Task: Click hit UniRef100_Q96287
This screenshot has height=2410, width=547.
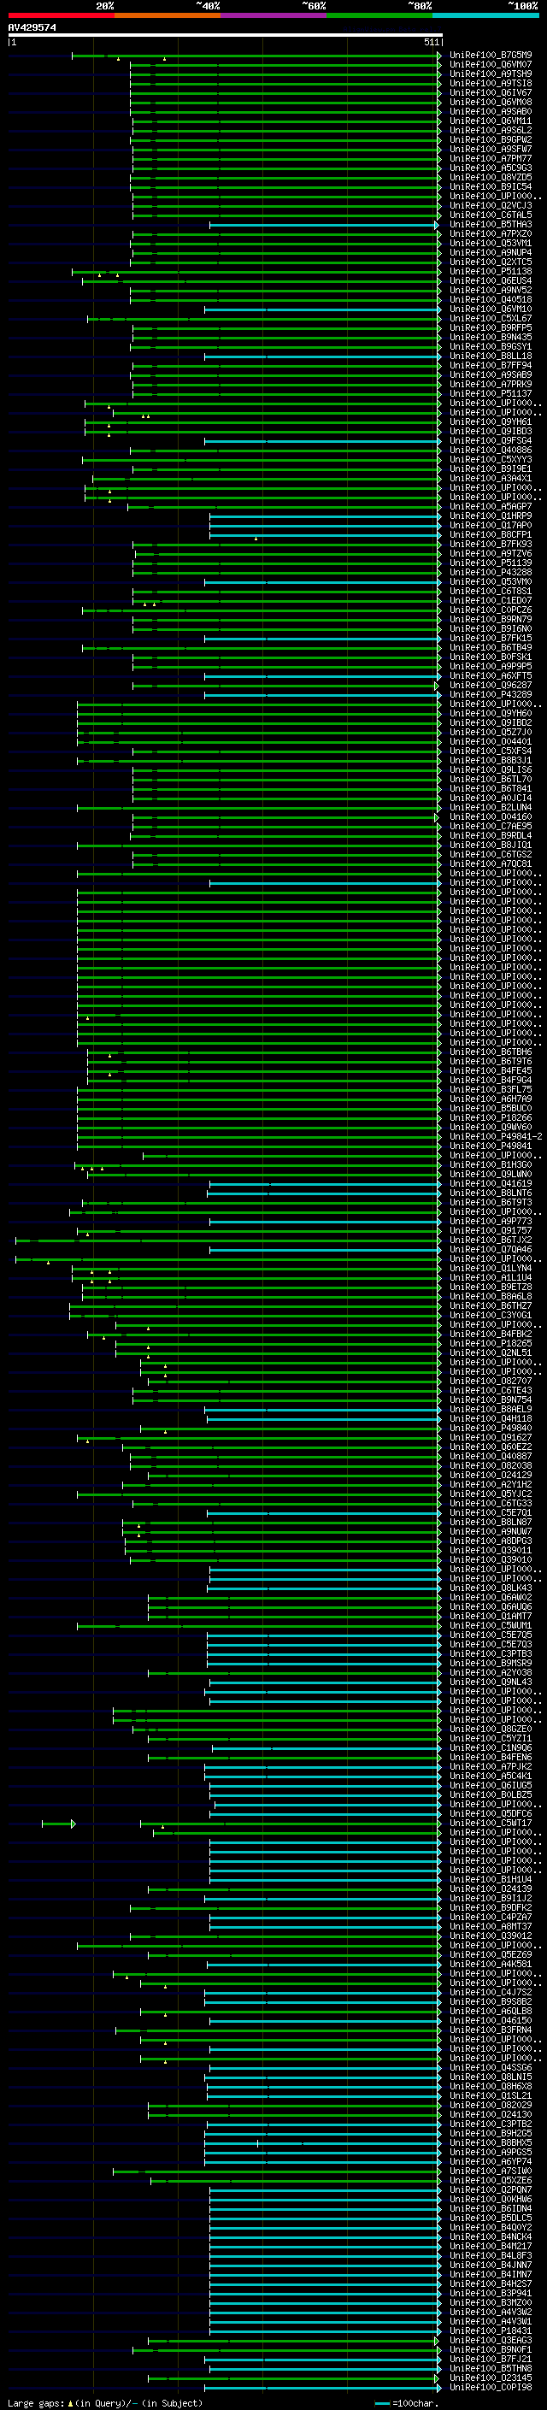Action: click(491, 685)
